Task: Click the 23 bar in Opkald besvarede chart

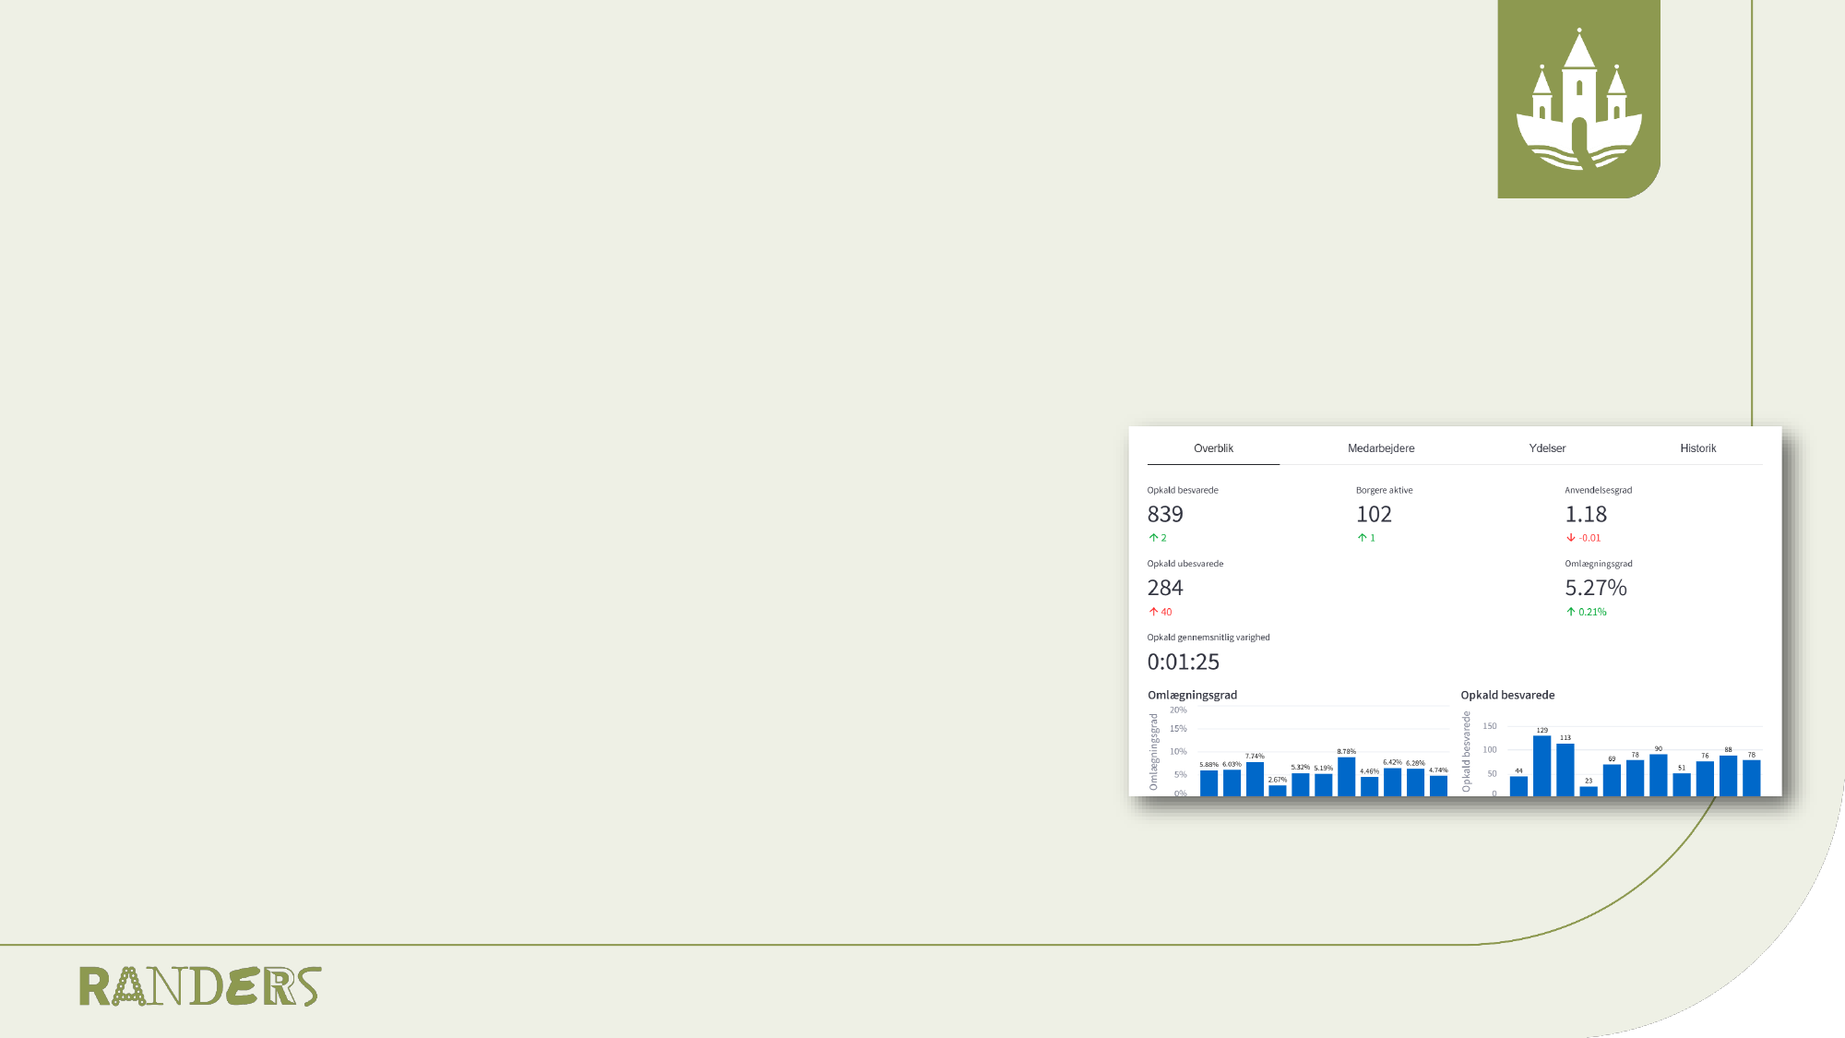Action: 1589,792
